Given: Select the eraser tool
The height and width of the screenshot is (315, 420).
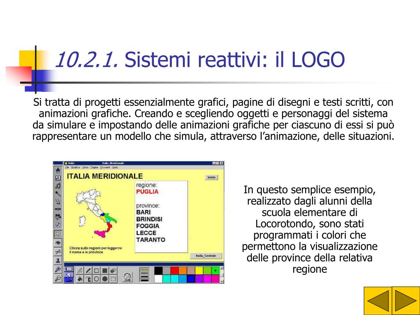Looking at the screenshot, I should (113, 271).
